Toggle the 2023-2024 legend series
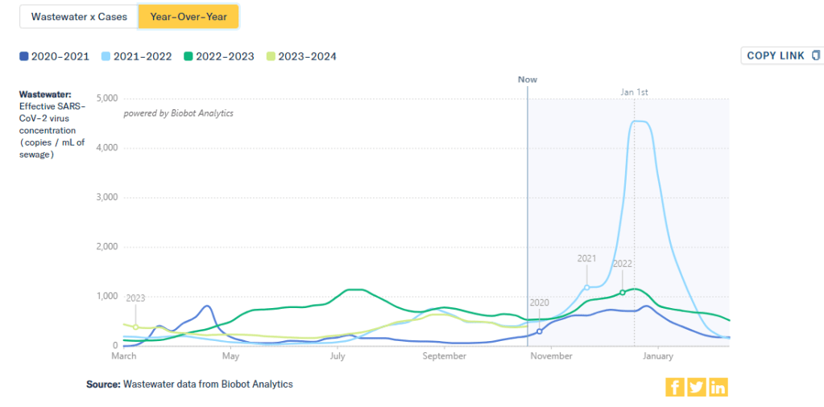The height and width of the screenshot is (407, 824). click(301, 56)
